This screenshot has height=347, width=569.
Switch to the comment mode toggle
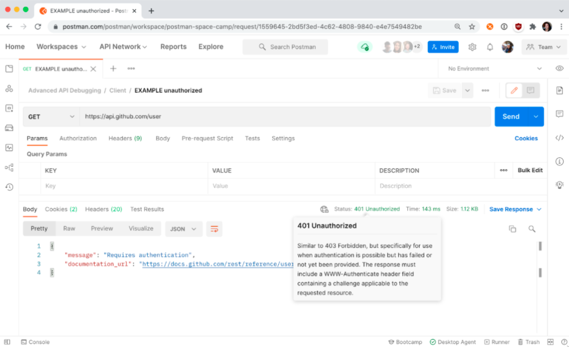pyautogui.click(x=531, y=90)
